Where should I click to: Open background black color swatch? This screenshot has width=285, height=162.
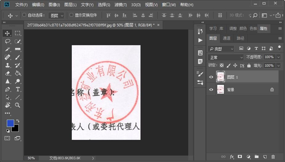tap(16, 129)
